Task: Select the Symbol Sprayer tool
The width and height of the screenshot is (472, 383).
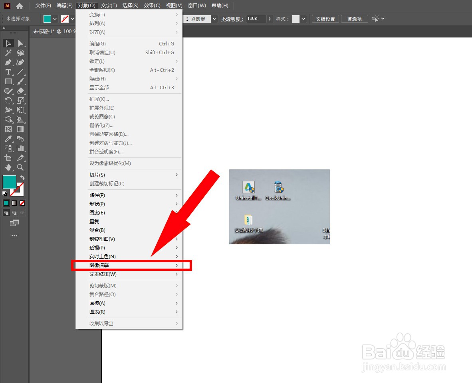Action: coord(8,148)
